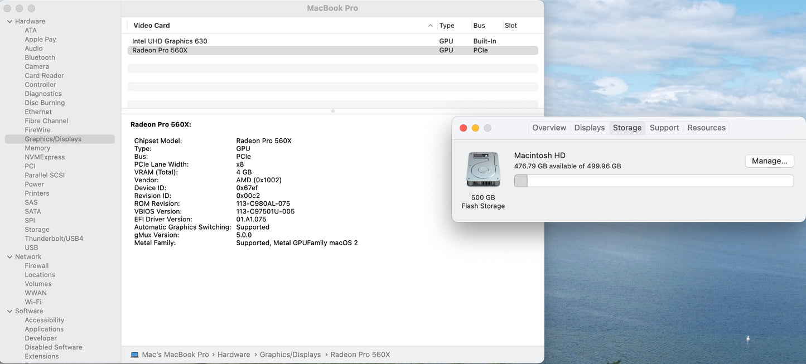Screen dimensions: 806x364
Task: Select Bluetooth in the sidebar list
Action: point(40,57)
